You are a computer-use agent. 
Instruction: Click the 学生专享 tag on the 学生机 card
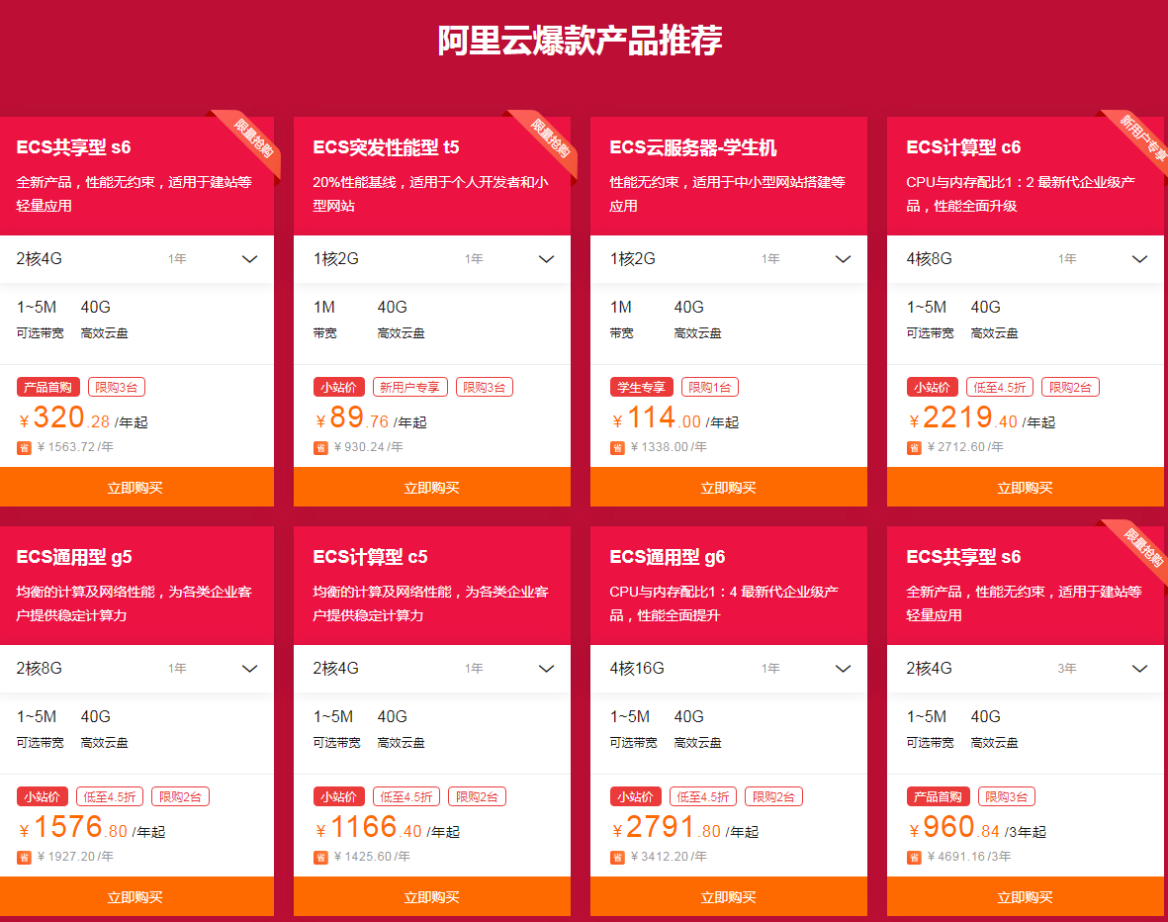(x=641, y=388)
